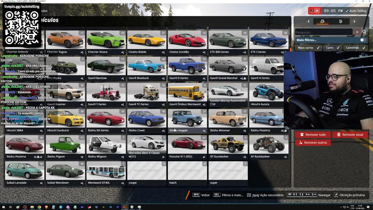Screen dimensions: 373x210
Task: Pick the red Civetta Scintilla
Action: [187, 42]
